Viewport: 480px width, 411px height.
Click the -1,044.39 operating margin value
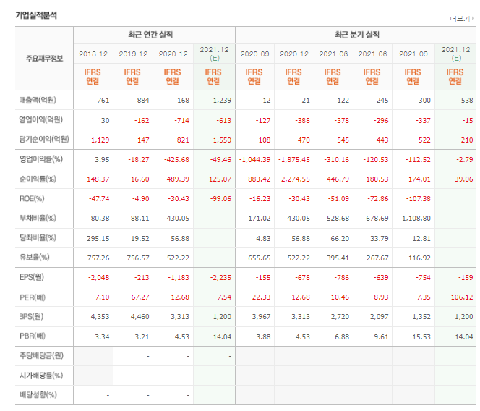pos(254,160)
